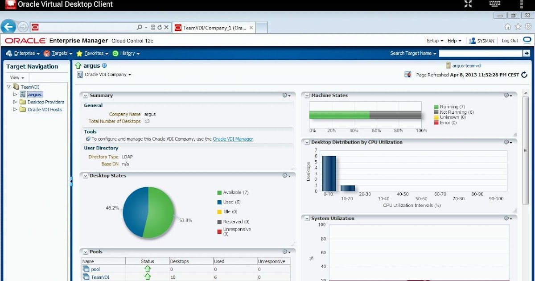Open the Oracle VDI Manager link
535x281 pixels.
(x=233, y=139)
